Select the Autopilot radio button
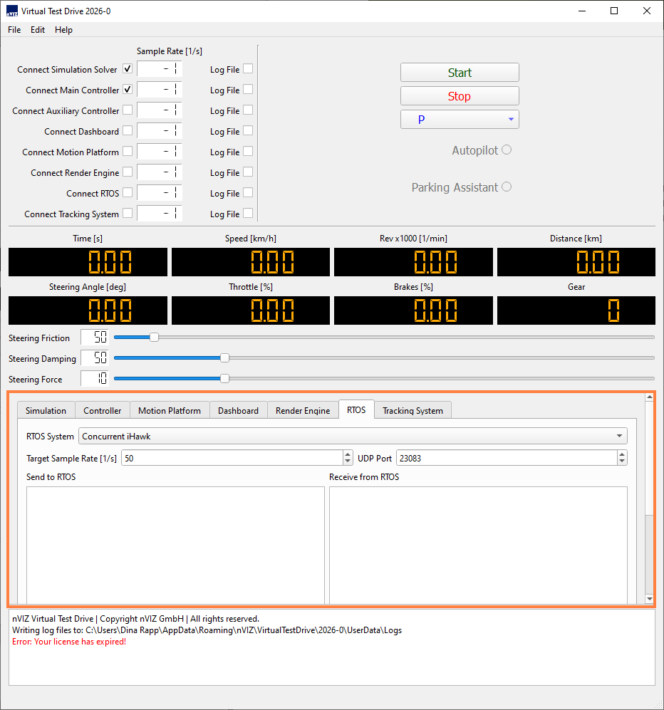Viewport: 664px width, 710px height. (x=507, y=150)
